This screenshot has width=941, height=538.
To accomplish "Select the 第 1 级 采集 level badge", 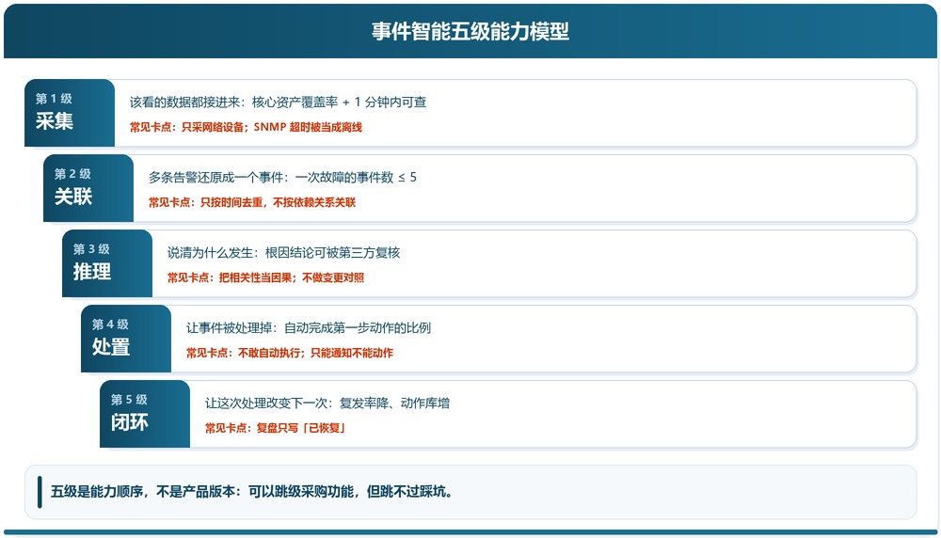I will click(x=70, y=113).
